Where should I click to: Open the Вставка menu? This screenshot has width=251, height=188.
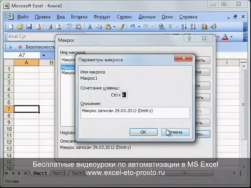click(79, 17)
